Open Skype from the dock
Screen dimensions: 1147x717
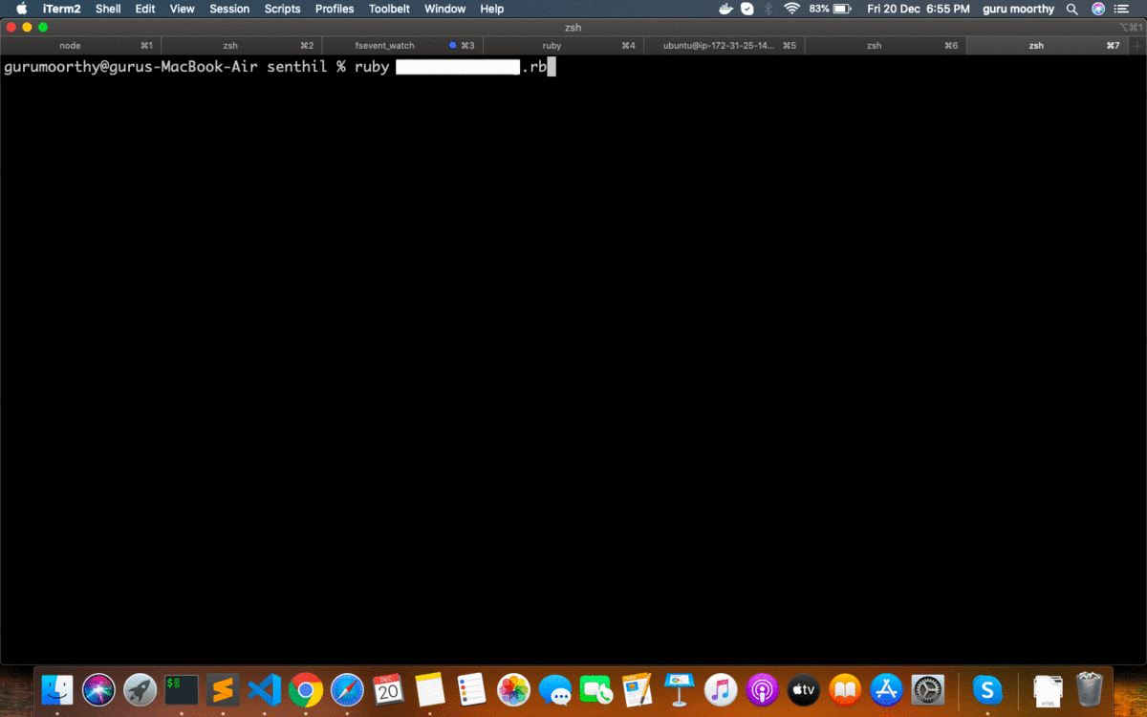[x=987, y=689]
